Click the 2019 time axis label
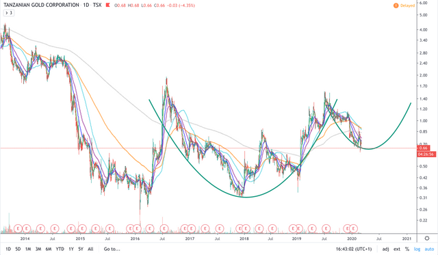Screen dimensions: 438x255 tap(296, 239)
